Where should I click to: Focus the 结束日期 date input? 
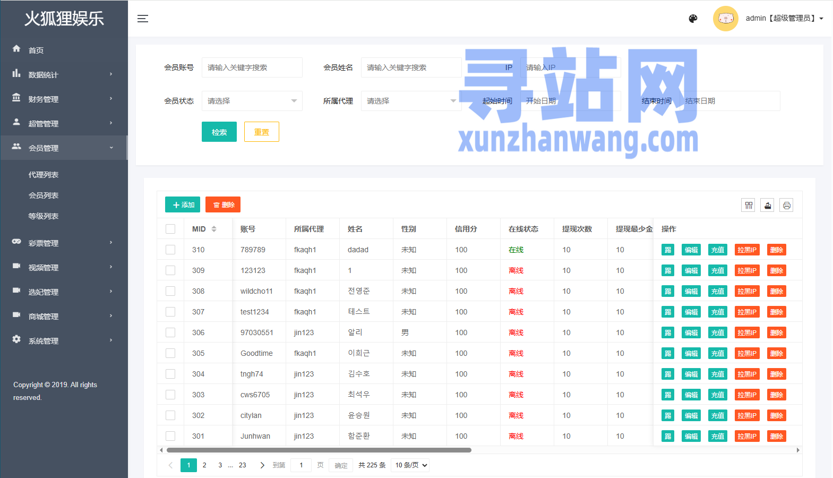coord(730,101)
